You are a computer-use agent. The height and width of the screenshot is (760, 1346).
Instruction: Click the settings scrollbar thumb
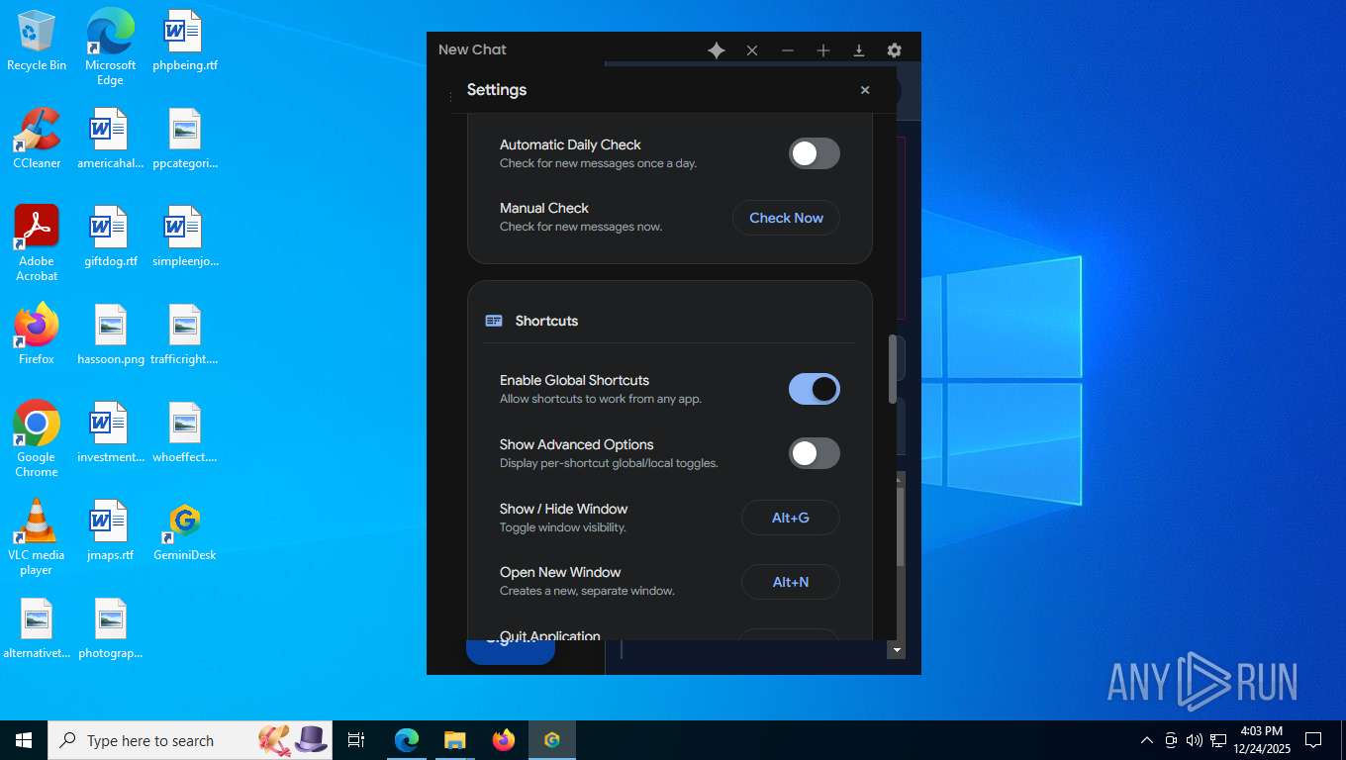coord(893,369)
